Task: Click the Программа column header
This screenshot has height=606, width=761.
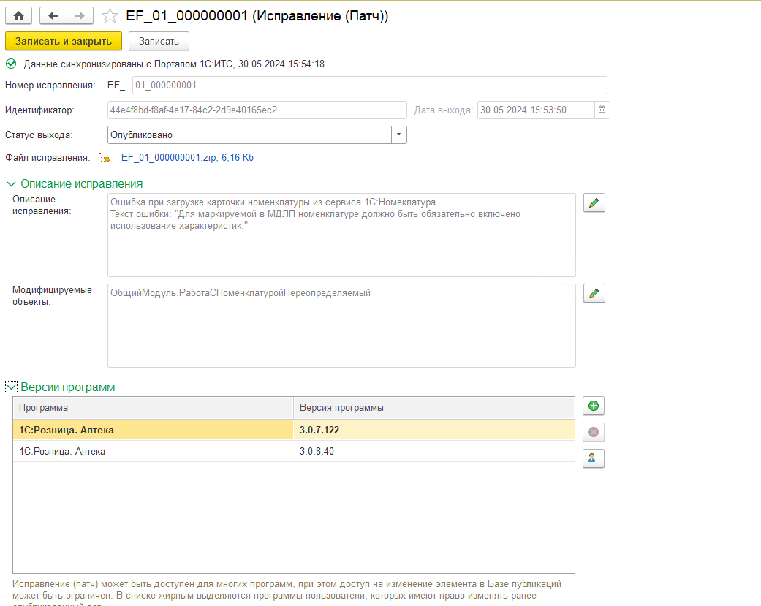Action: click(154, 408)
